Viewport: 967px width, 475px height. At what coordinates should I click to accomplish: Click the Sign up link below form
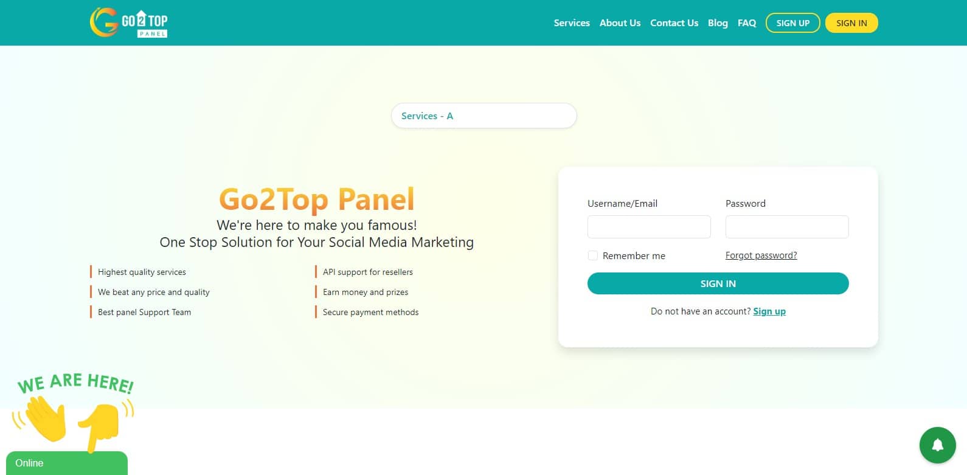[769, 311]
